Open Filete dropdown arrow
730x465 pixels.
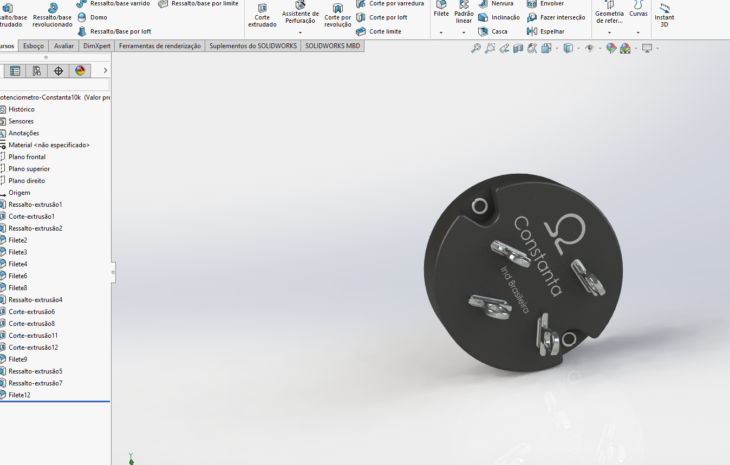[441, 32]
